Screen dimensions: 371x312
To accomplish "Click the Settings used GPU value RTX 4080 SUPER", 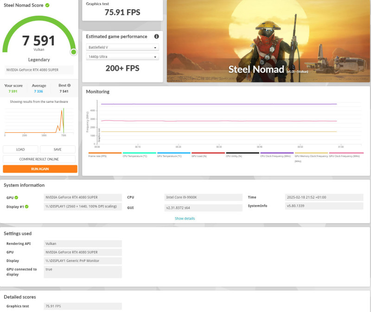I will [x=83, y=252].
